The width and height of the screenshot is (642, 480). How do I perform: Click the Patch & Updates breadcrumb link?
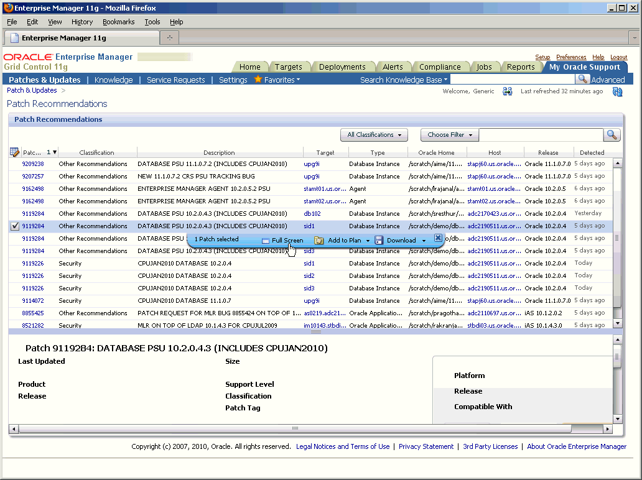pos(32,90)
